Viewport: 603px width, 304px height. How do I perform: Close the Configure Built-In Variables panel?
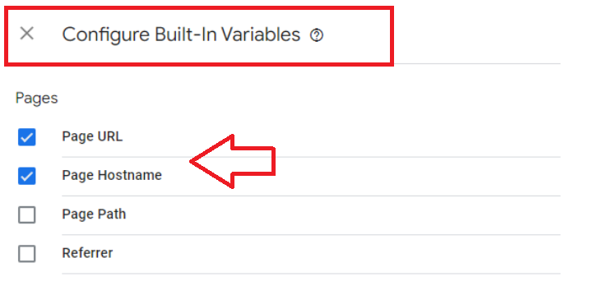27,34
